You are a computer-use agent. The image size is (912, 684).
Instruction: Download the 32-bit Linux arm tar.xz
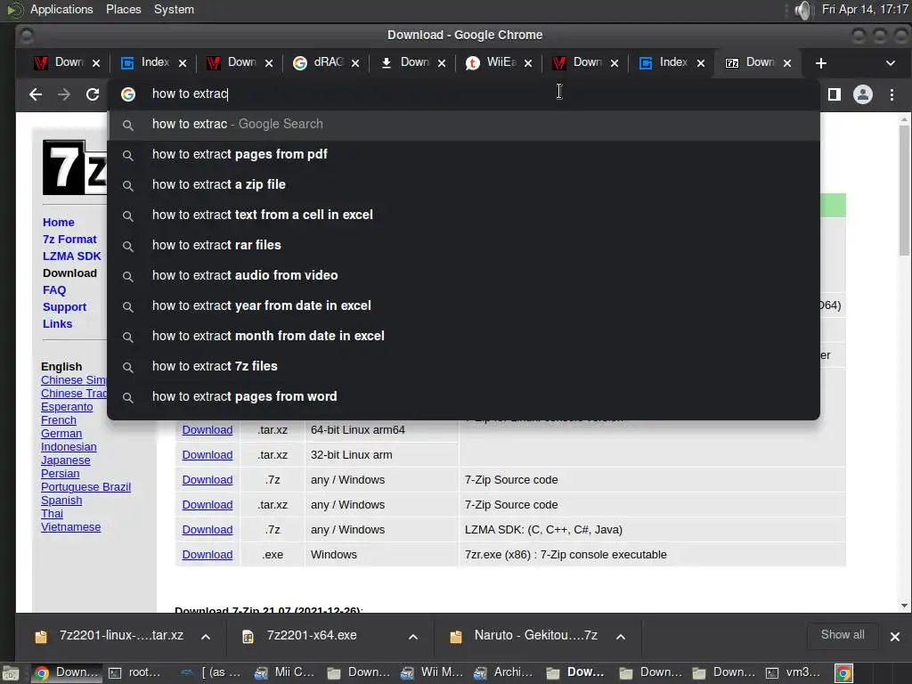207,455
